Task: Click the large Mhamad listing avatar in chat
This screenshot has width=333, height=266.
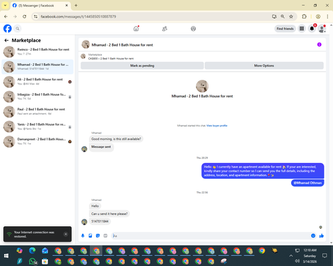Action: coord(202,86)
